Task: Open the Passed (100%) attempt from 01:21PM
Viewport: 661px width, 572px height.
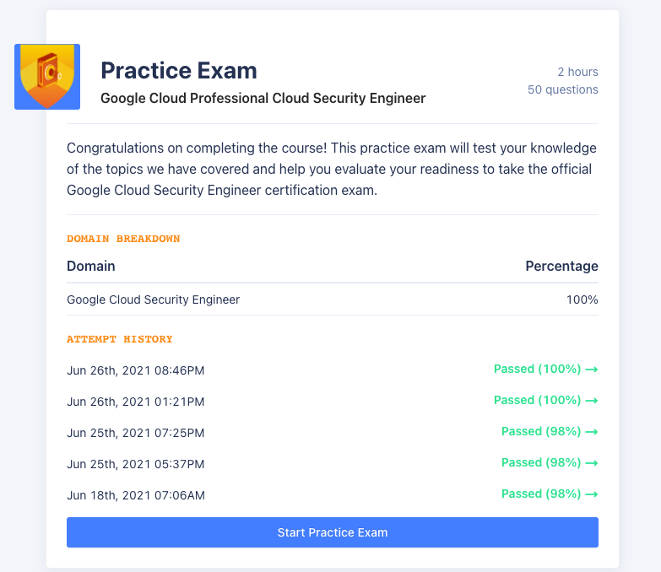Action: click(539, 400)
